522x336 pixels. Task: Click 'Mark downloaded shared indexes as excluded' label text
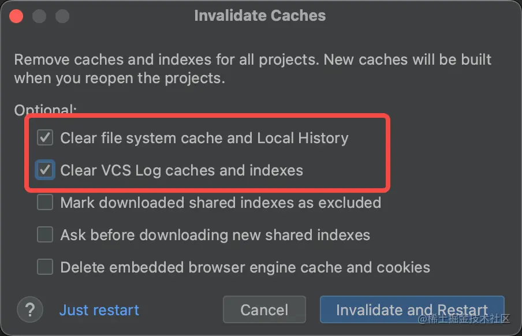(221, 203)
